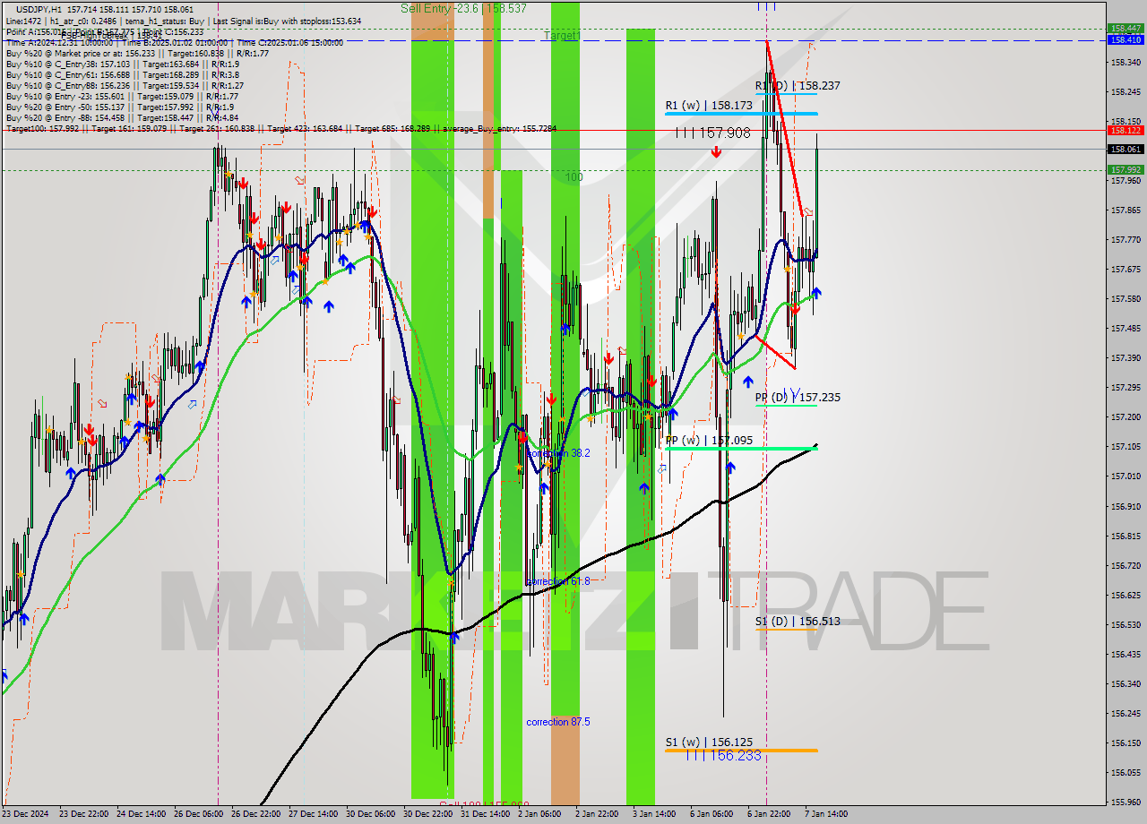Select the thick blue R1 (w) resistance line
This screenshot has height=824, width=1147.
click(741, 114)
